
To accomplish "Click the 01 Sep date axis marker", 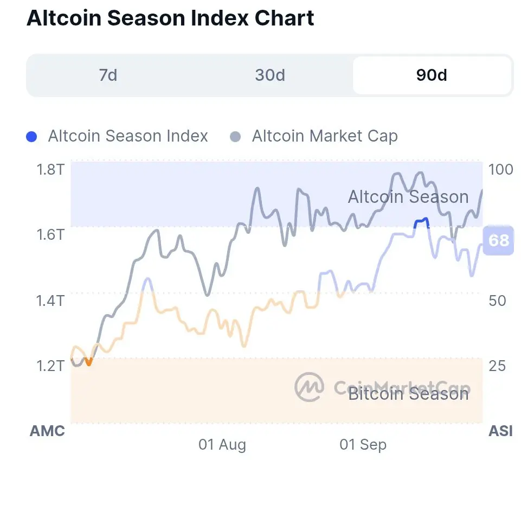I will 363,445.
